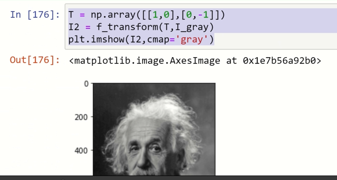The height and width of the screenshot is (180, 337).
Task: Click the I2 variable at the second line start
Action: pyautogui.click(x=74, y=27)
